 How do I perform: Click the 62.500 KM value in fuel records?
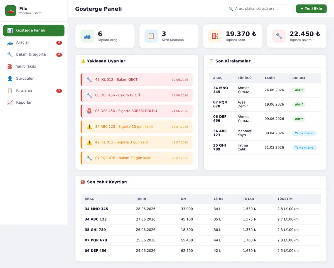[187, 251]
